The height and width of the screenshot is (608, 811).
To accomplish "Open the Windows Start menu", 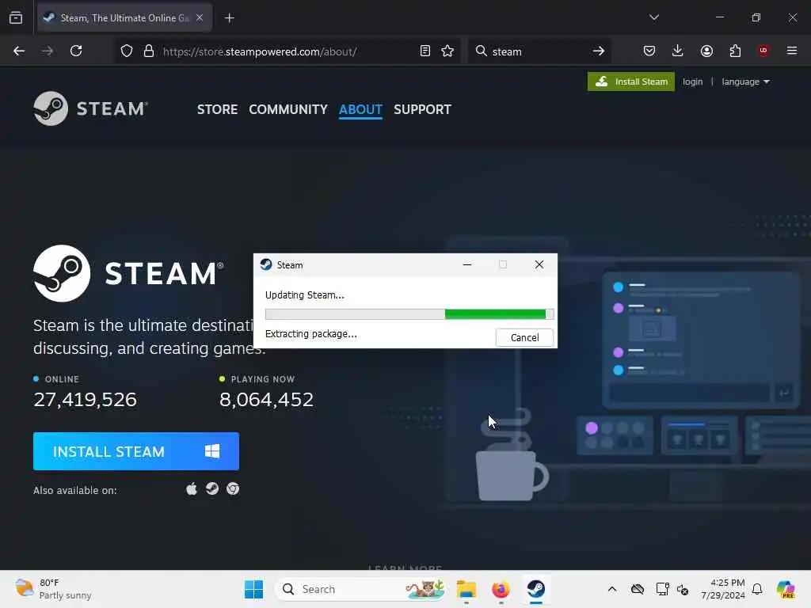I will (253, 589).
